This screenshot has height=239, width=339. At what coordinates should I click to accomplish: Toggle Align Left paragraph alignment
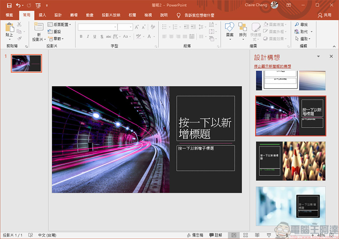coord(164,36)
